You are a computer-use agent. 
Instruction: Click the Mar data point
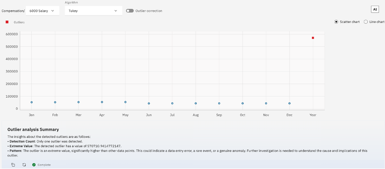point(78,102)
